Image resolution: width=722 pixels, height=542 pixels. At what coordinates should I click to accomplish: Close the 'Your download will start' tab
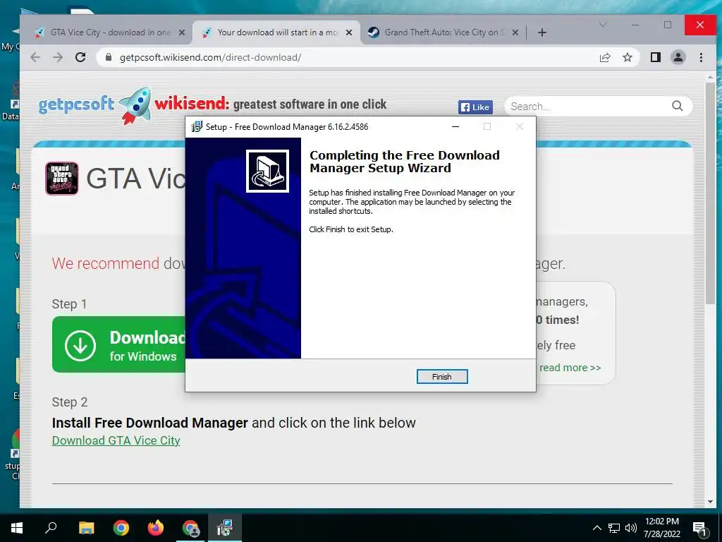[349, 32]
